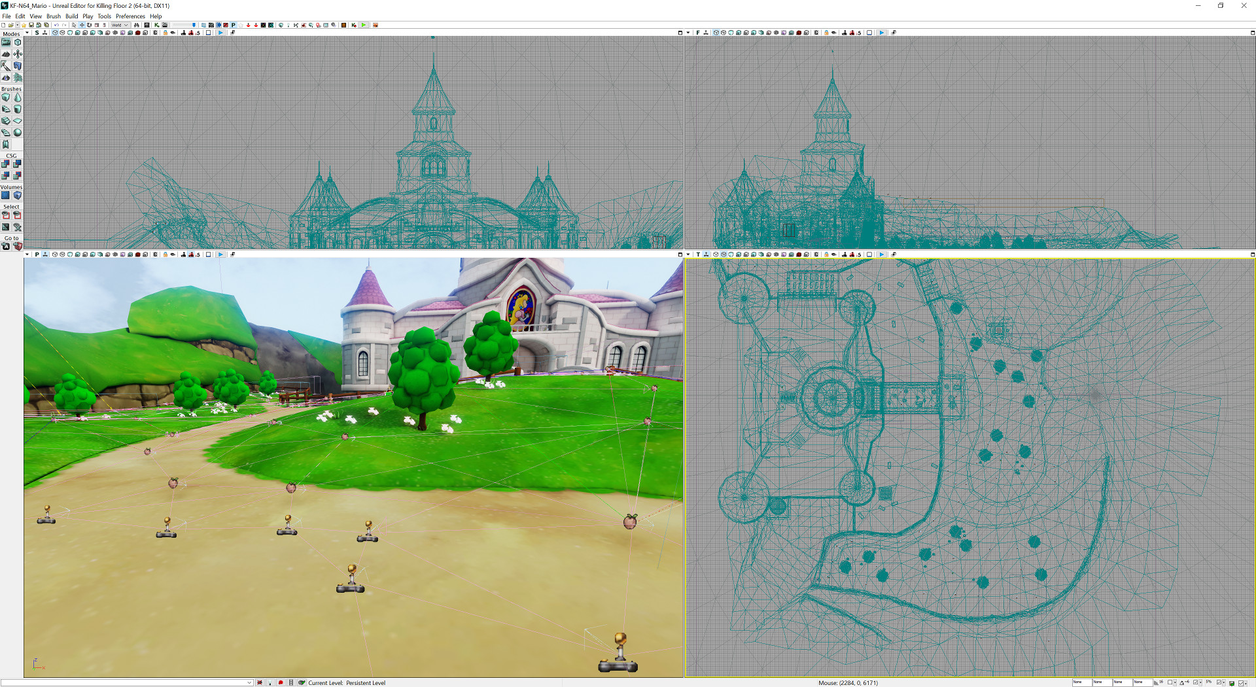This screenshot has height=687, width=1256.
Task: Select Camera mode in the Modes panel
Action: point(6,43)
